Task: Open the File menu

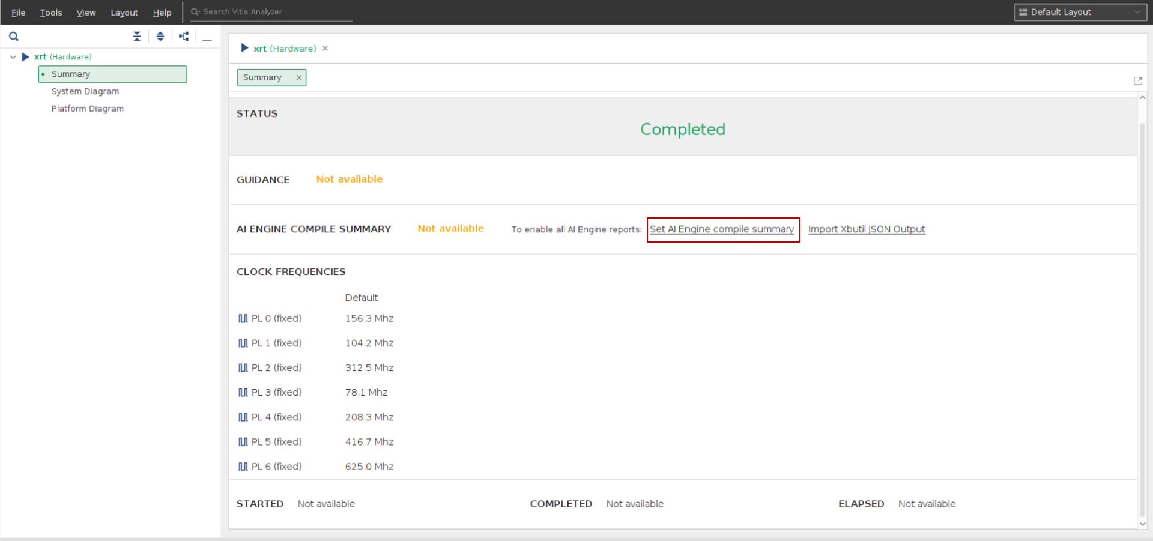Action: pyautogui.click(x=19, y=13)
